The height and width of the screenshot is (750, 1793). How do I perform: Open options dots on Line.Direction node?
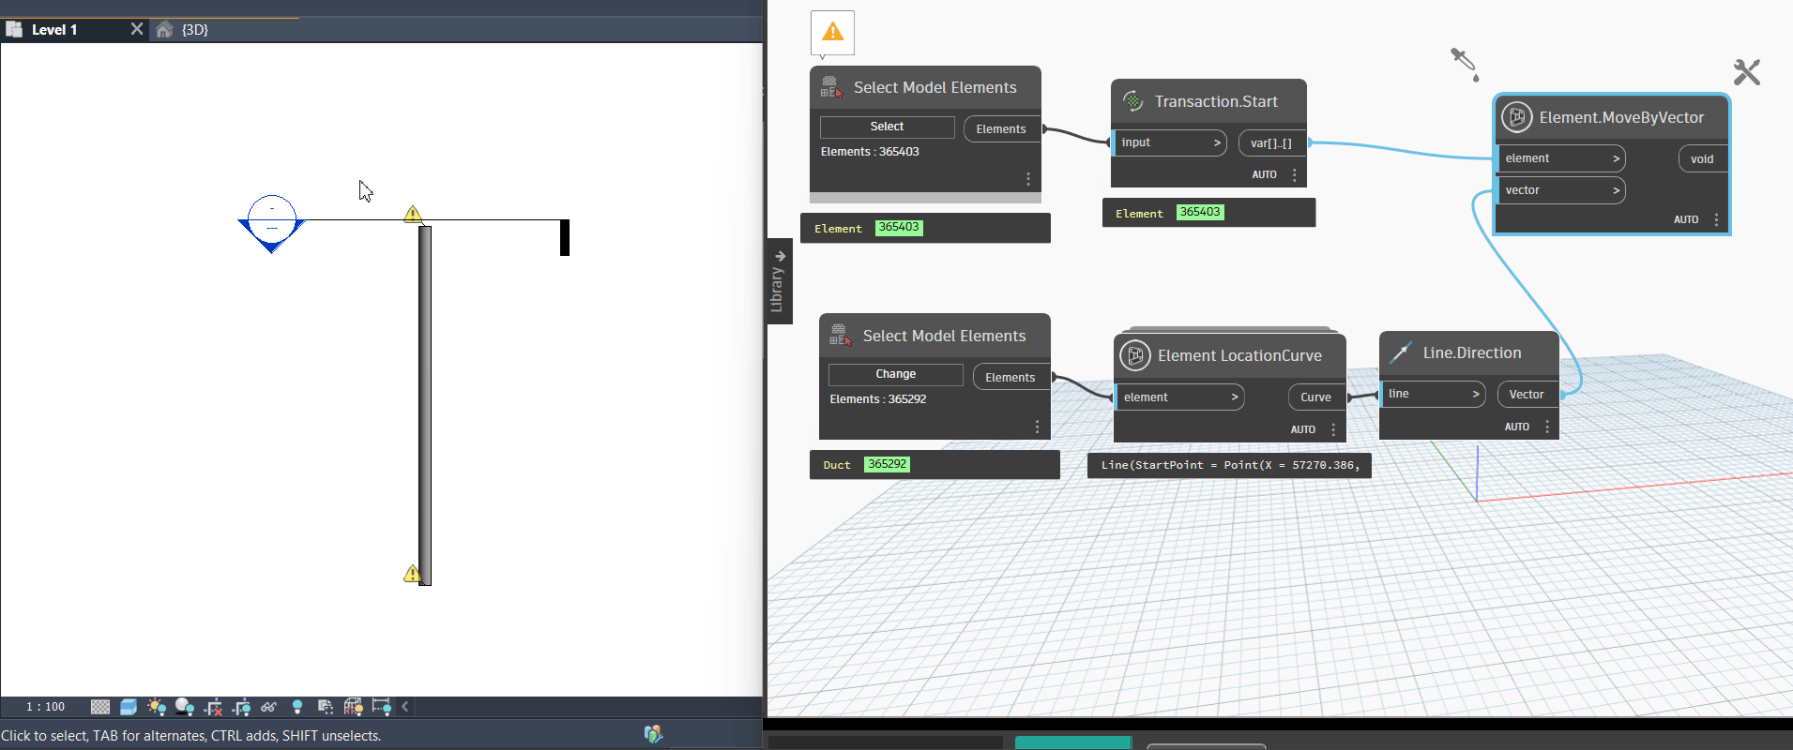1547,427
